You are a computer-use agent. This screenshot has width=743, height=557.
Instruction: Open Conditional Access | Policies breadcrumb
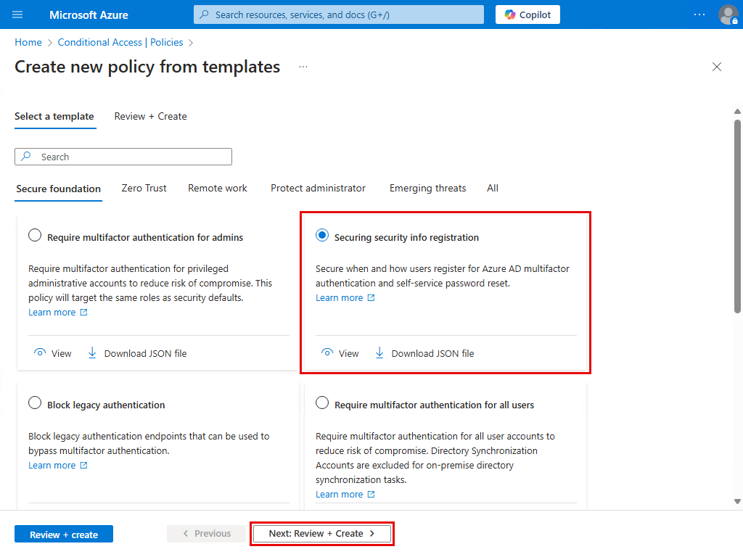click(120, 43)
